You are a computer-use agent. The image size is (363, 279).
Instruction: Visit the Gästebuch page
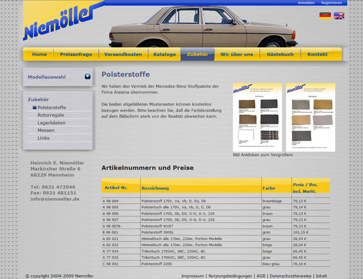point(280,54)
